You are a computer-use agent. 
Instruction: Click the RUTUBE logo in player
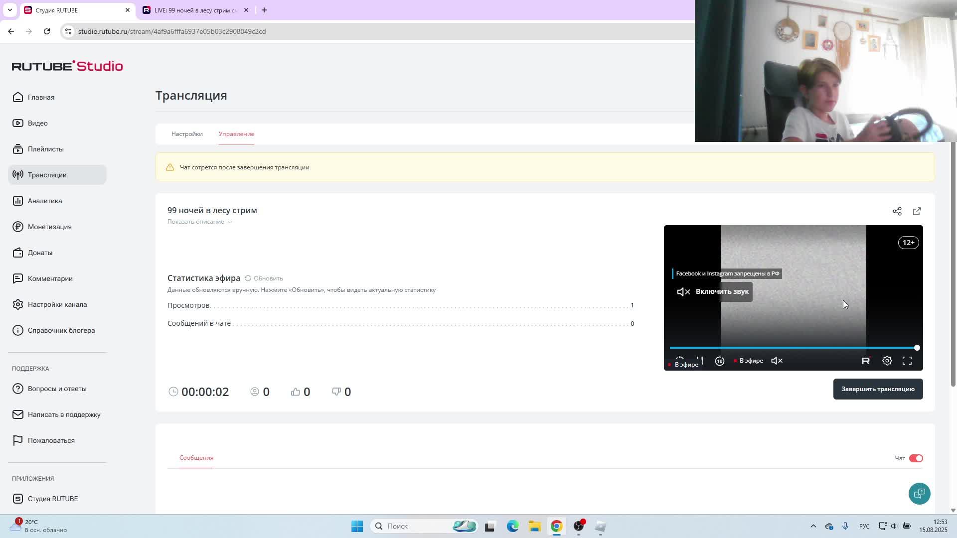tap(865, 361)
